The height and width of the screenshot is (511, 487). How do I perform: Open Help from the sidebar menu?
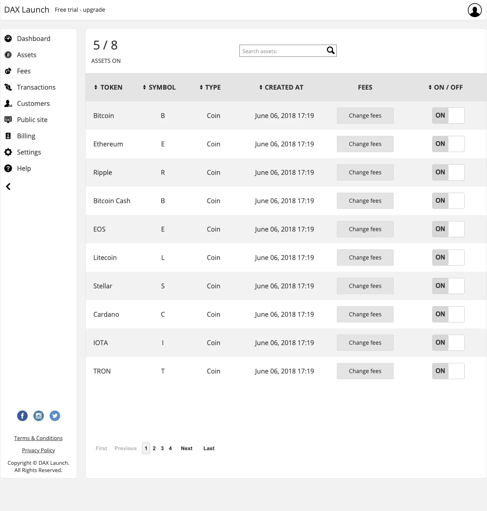click(x=24, y=168)
